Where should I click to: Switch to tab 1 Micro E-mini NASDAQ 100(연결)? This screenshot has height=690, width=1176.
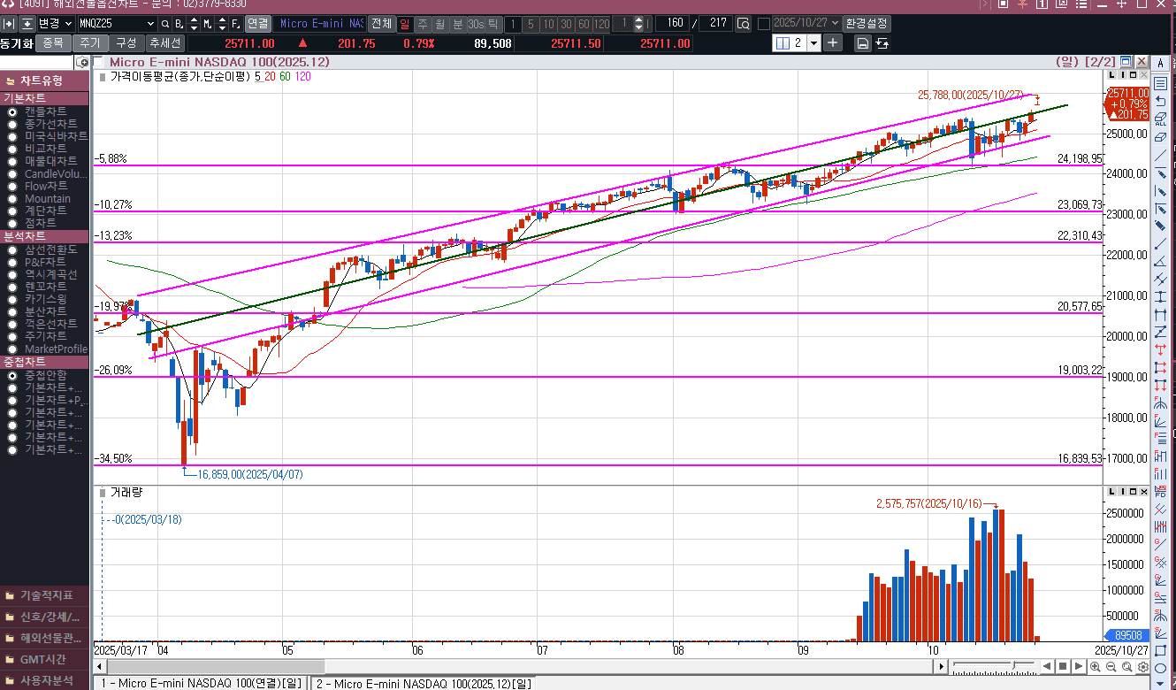click(x=202, y=683)
